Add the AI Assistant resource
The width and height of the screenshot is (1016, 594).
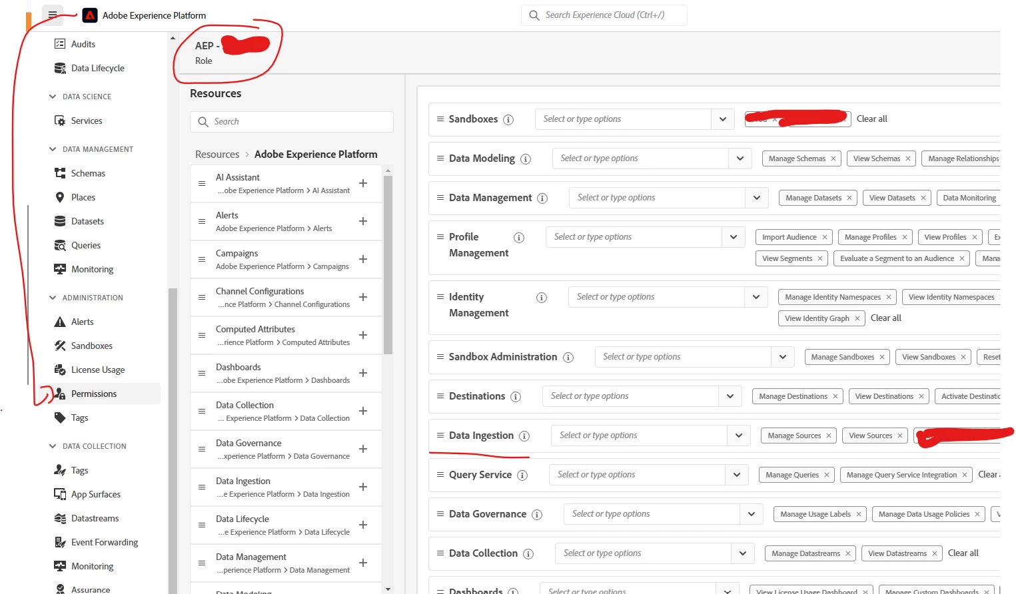point(363,183)
